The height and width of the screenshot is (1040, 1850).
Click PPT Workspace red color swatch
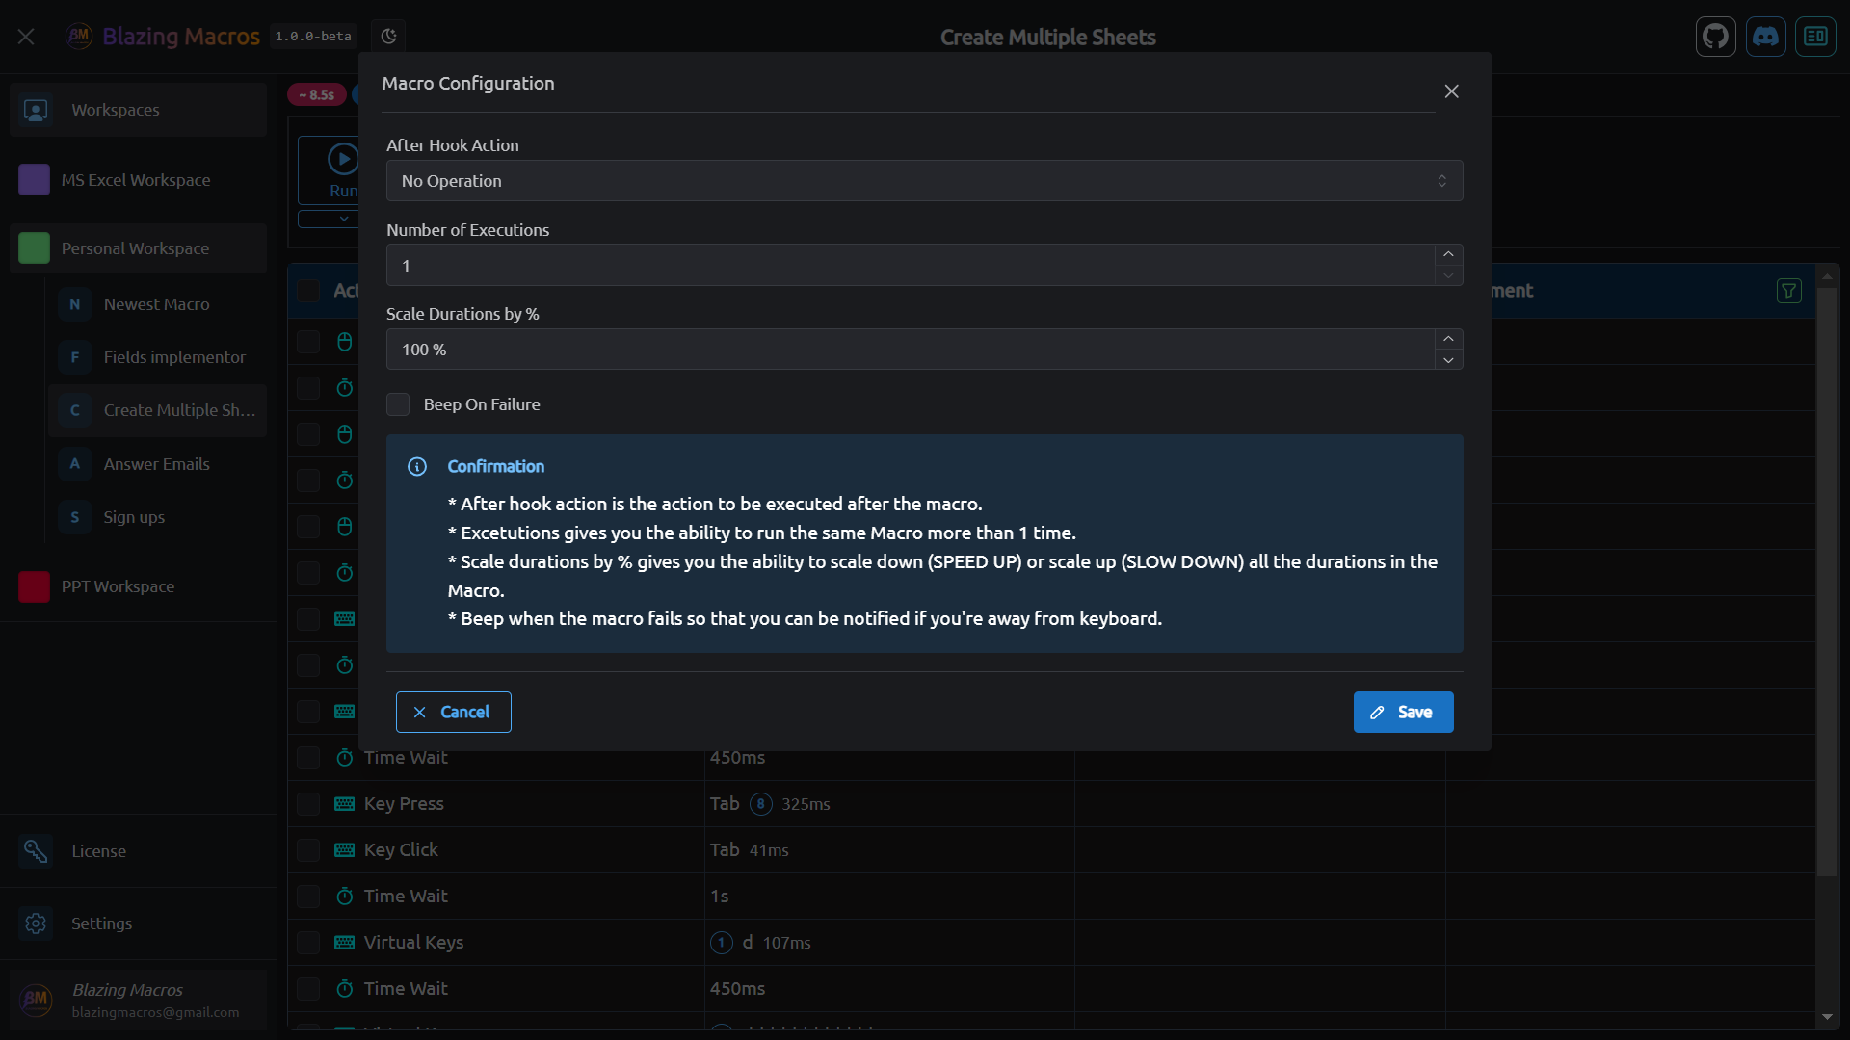pos(34,586)
